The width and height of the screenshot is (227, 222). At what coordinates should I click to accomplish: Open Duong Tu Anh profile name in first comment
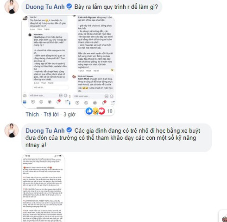click(x=45, y=7)
